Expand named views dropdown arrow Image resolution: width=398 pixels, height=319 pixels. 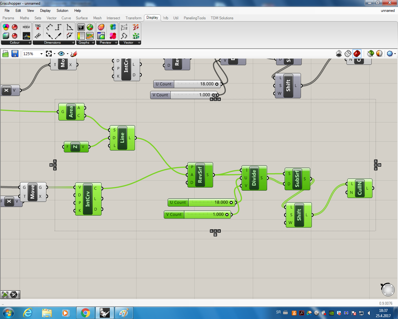point(67,54)
